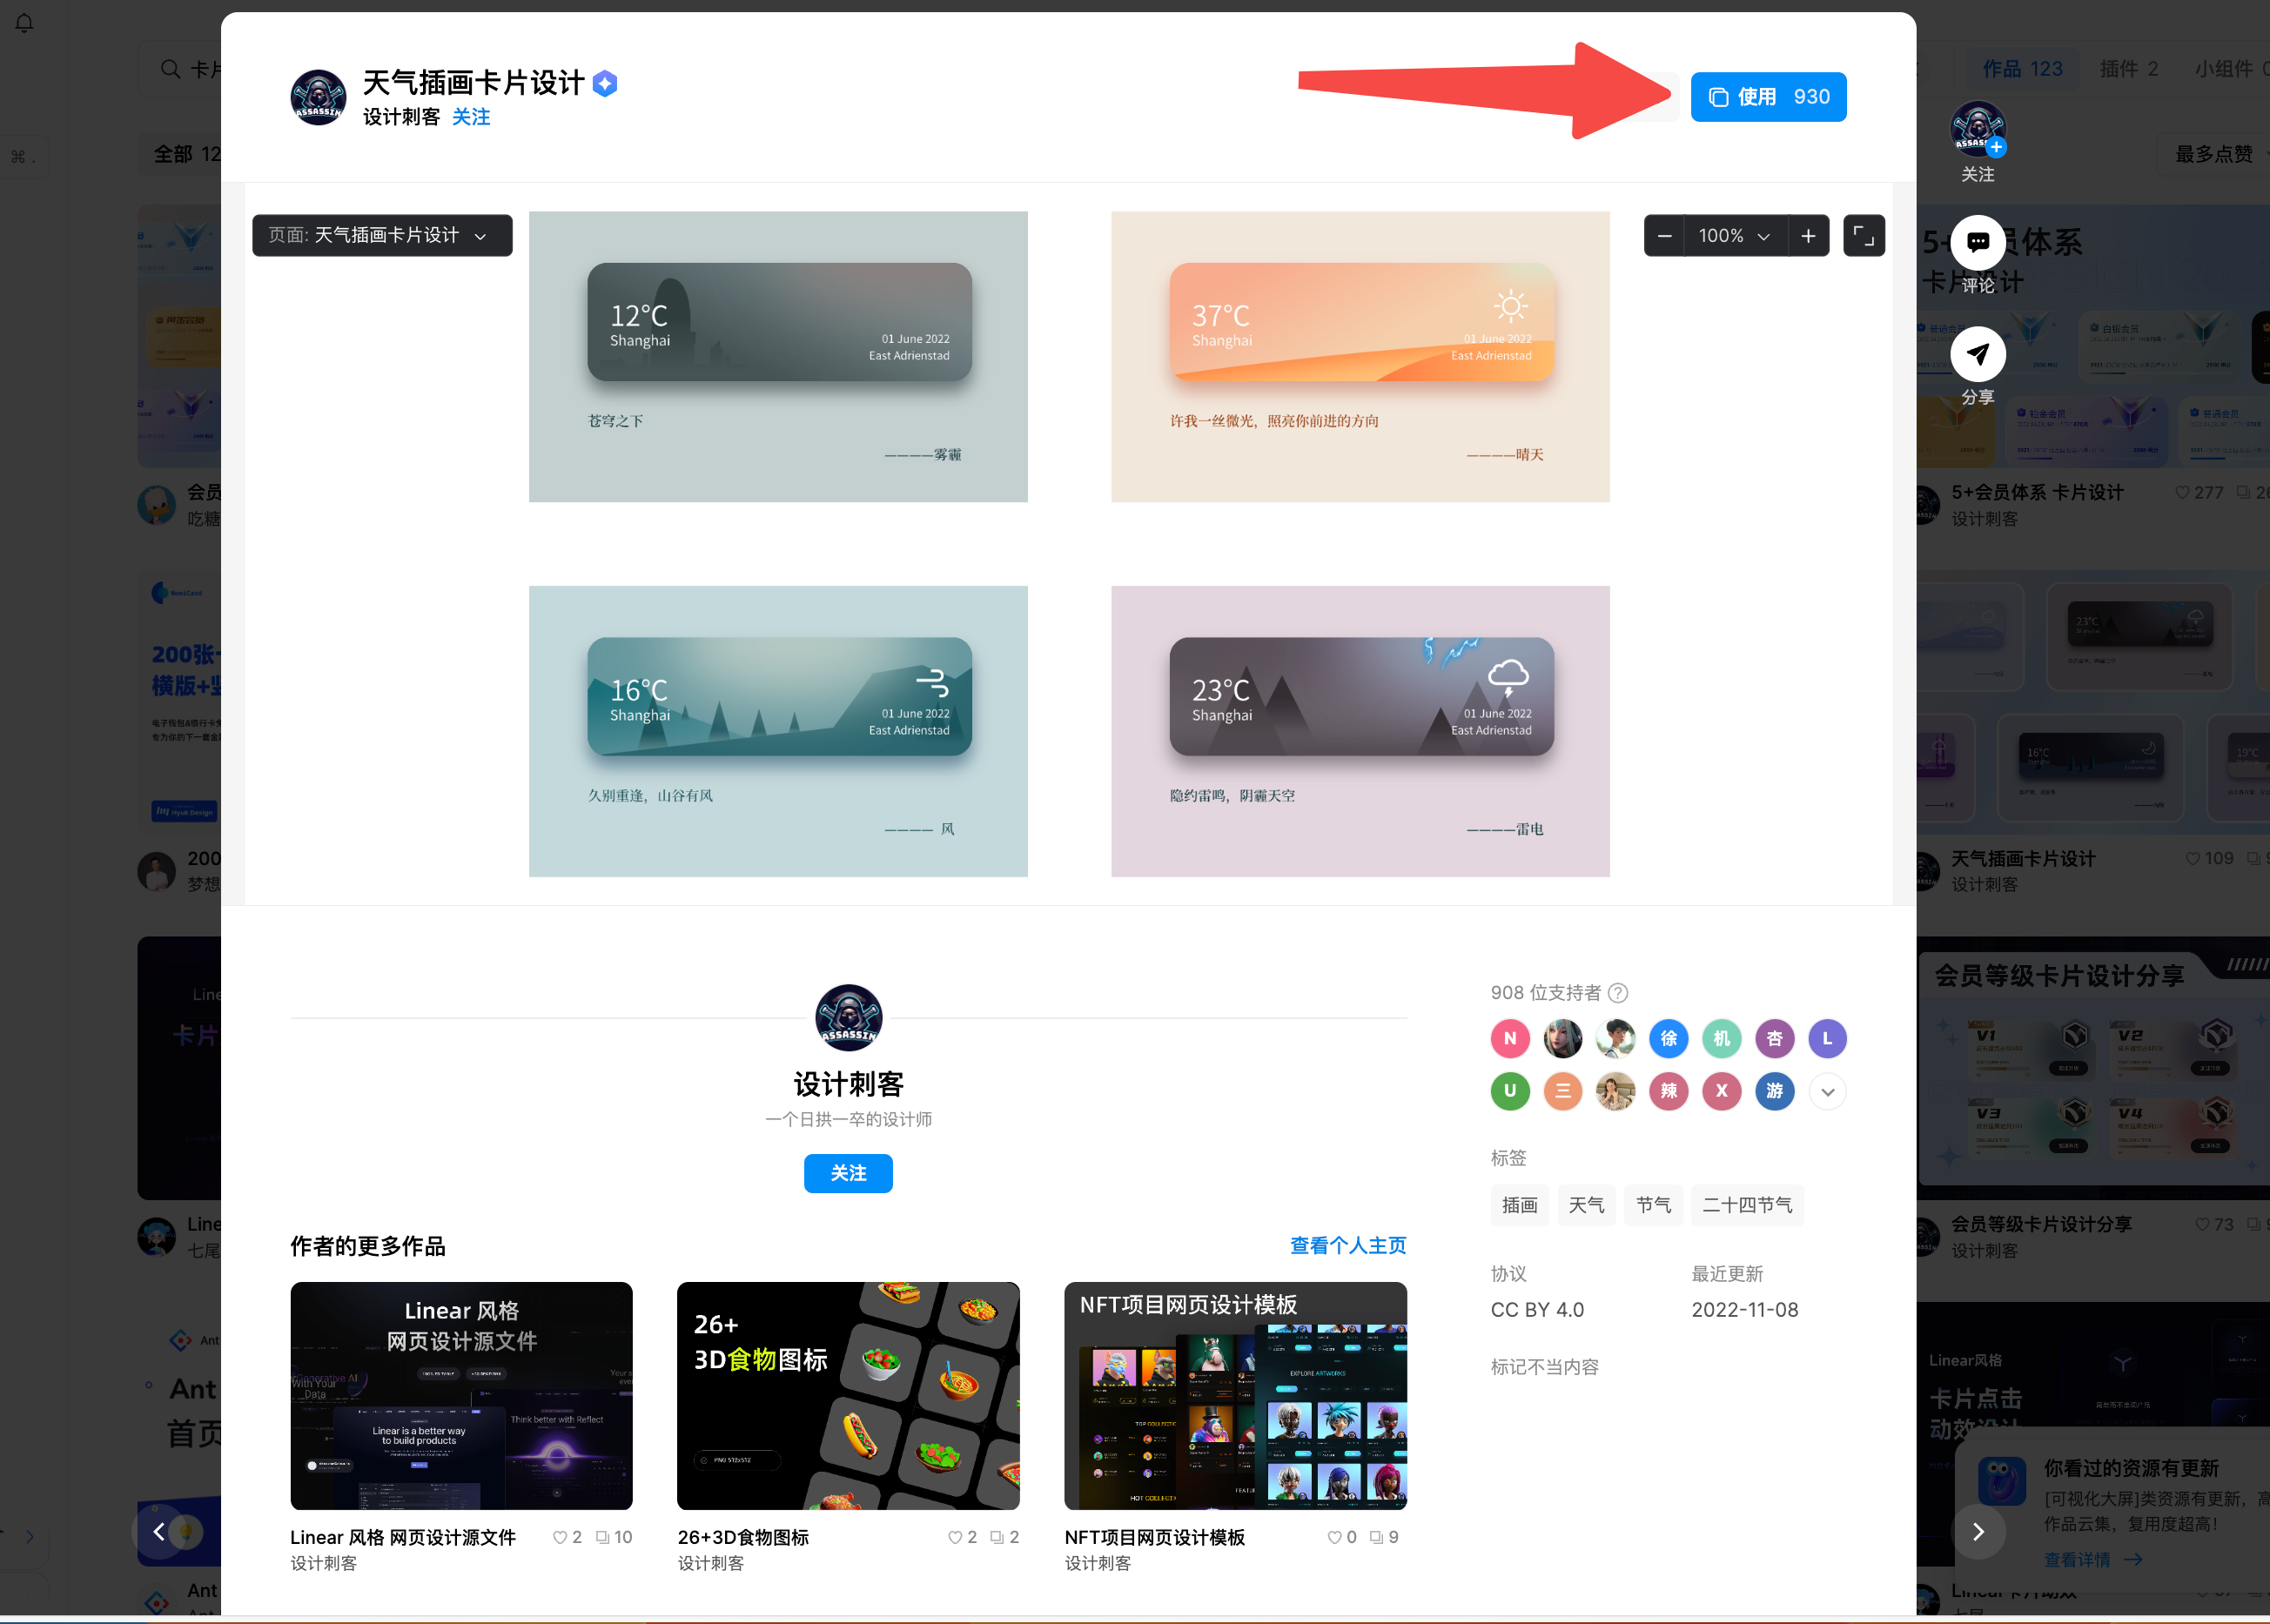Click the blue 关注 button under 设计刺客
Screen dimensions: 2270x1624
(848, 1173)
